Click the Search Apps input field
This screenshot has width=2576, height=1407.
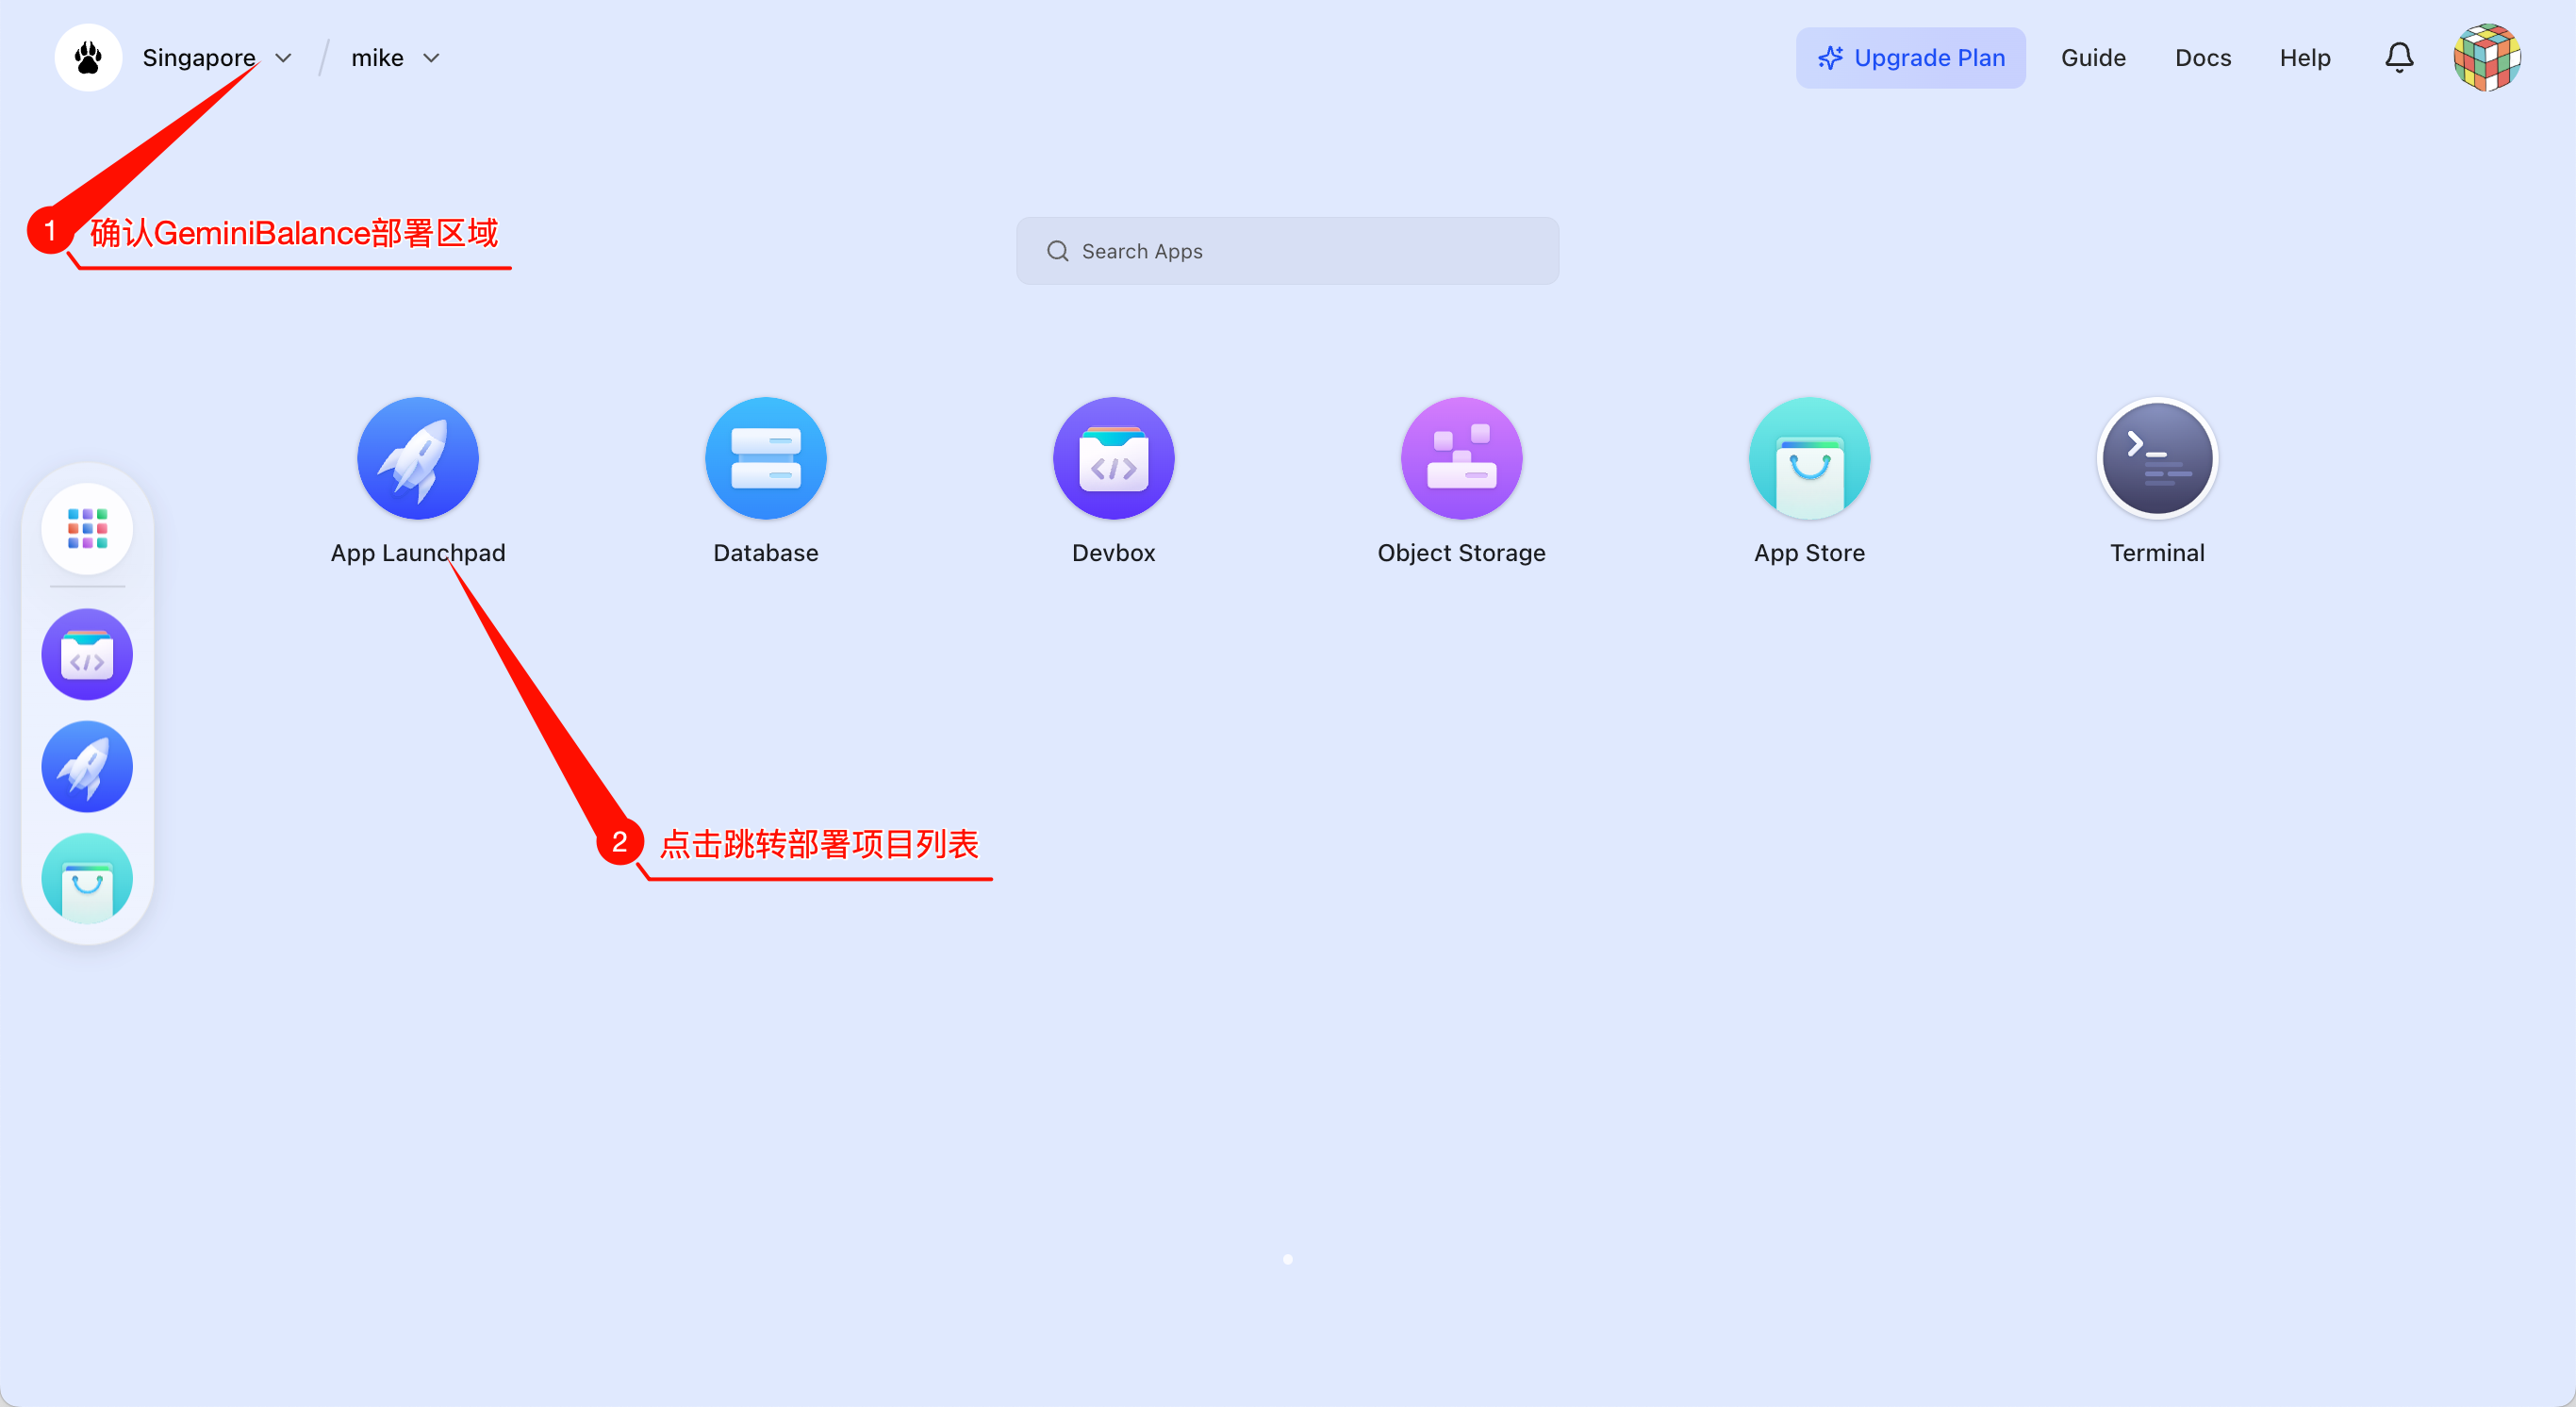point(1287,251)
